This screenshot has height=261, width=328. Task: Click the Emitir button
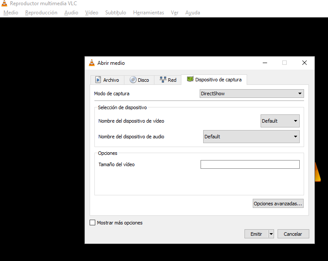256,234
